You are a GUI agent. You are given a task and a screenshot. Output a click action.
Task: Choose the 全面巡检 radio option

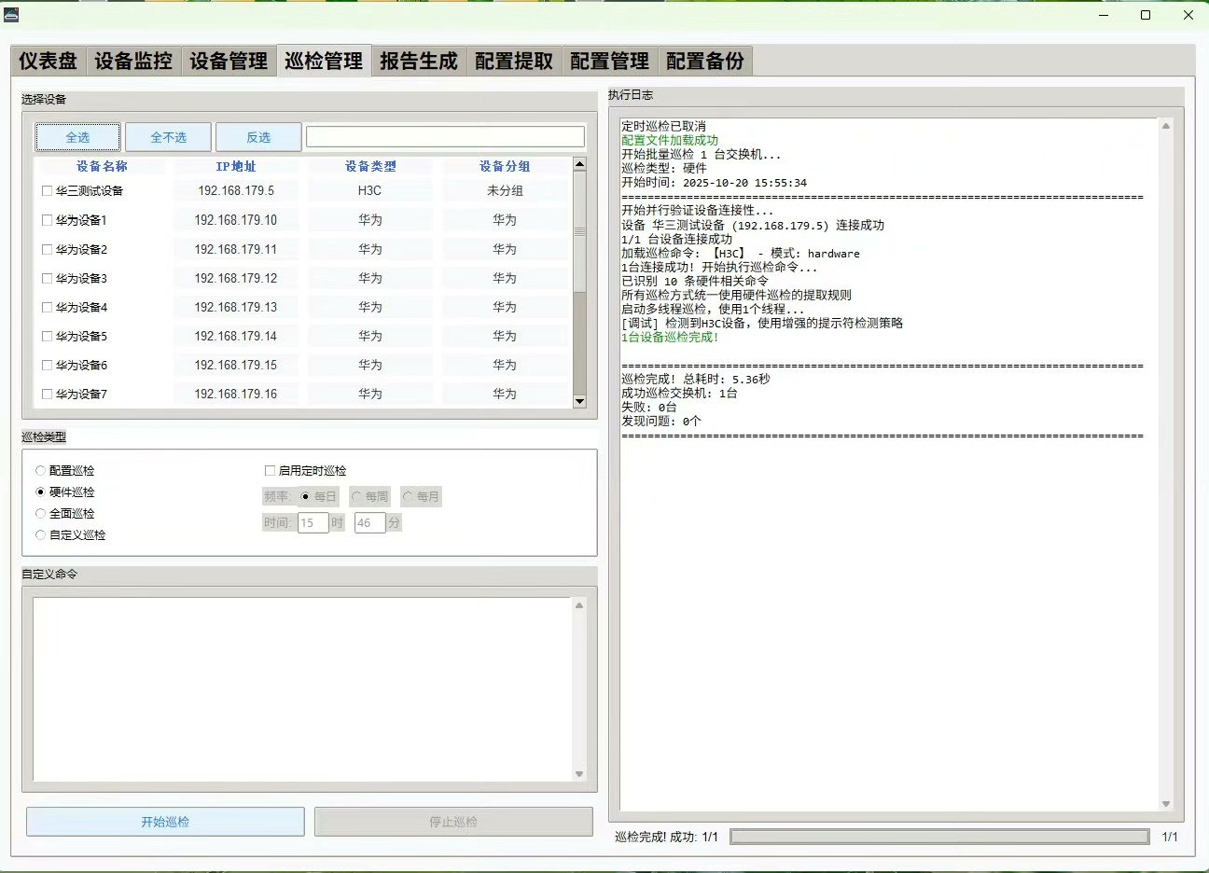[x=40, y=514]
